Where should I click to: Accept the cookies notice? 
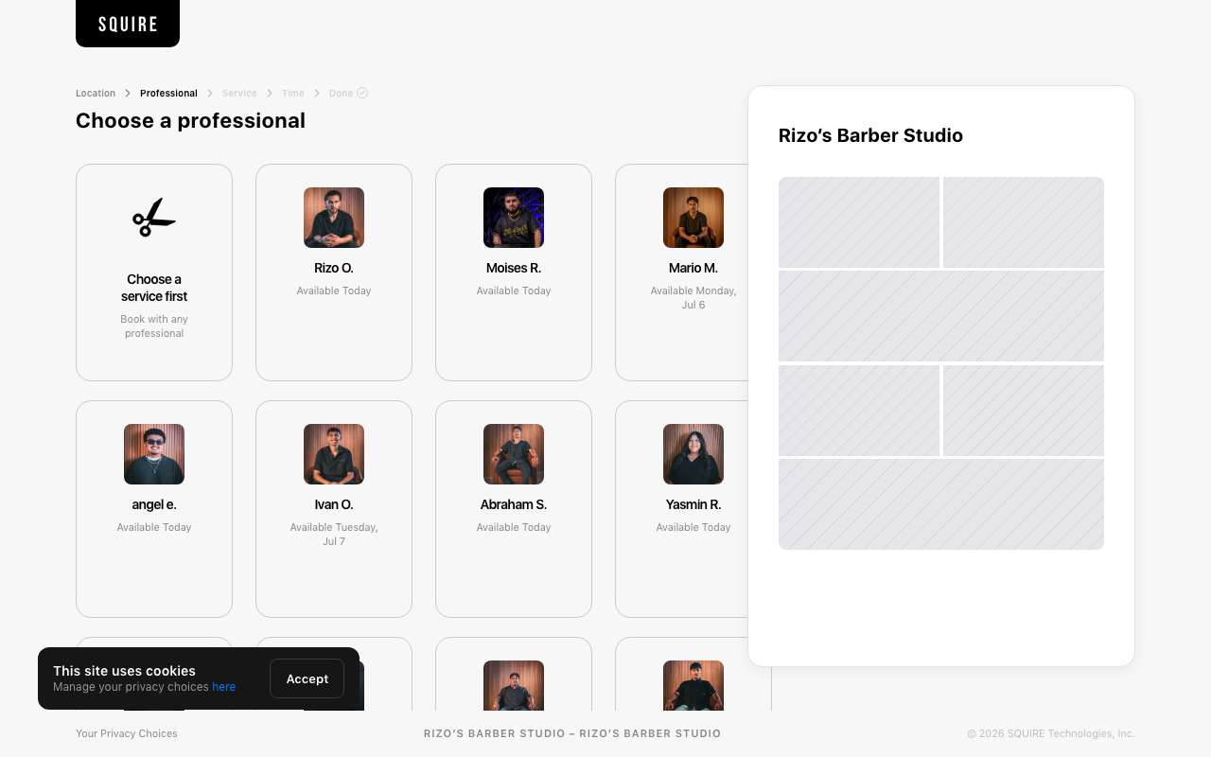pyautogui.click(x=307, y=678)
